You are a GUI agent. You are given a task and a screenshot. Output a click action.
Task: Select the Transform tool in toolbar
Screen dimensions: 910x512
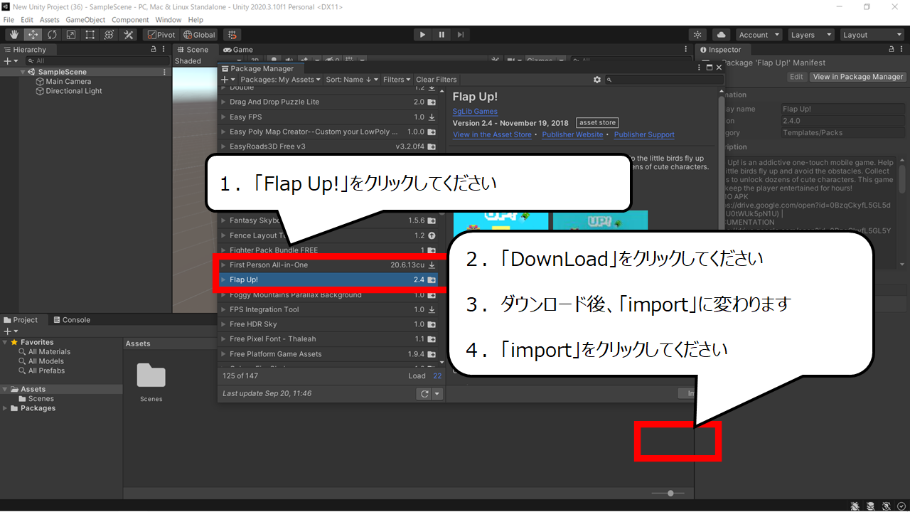coord(109,34)
